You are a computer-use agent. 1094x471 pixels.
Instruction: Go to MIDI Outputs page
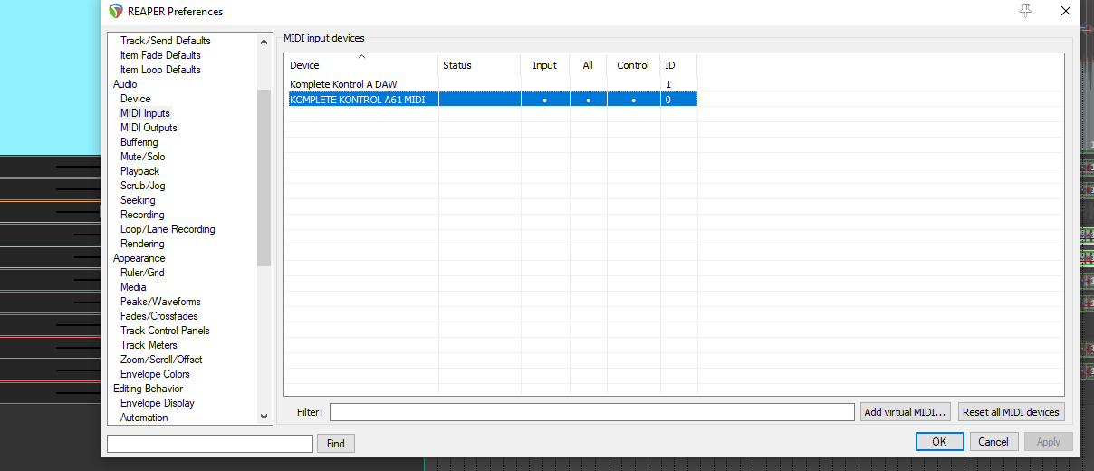coord(149,128)
